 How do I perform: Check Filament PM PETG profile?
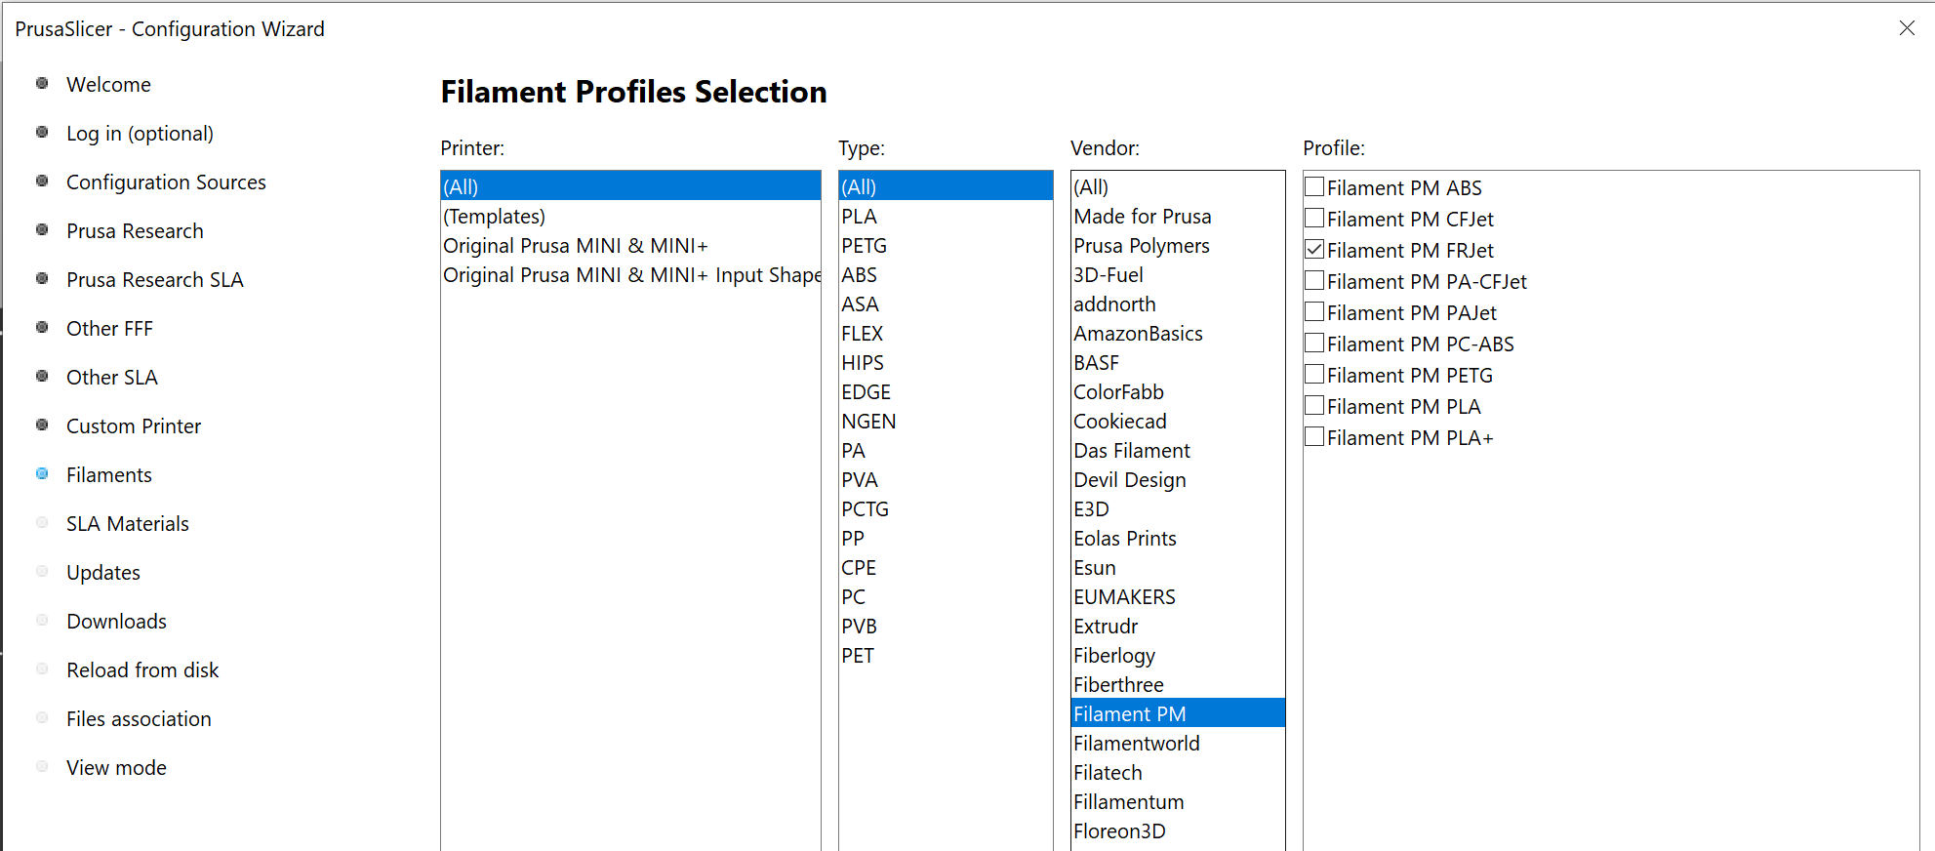(x=1314, y=375)
